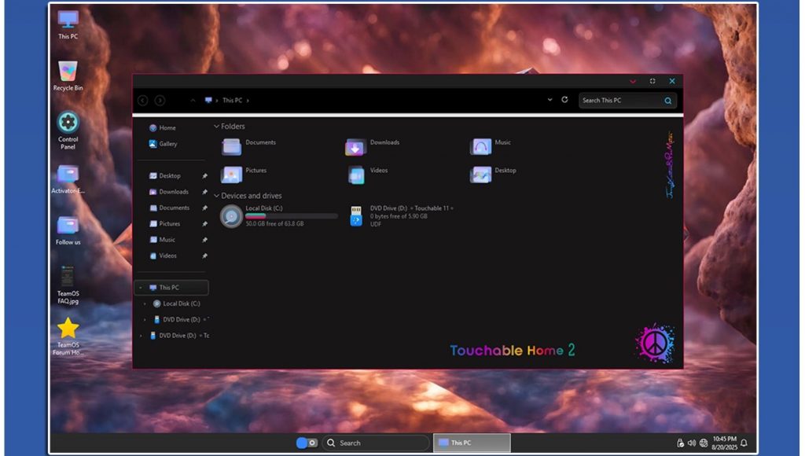Viewport: 805px width, 456px height.
Task: Go forward using the Explorer forward arrow
Action: tap(160, 101)
